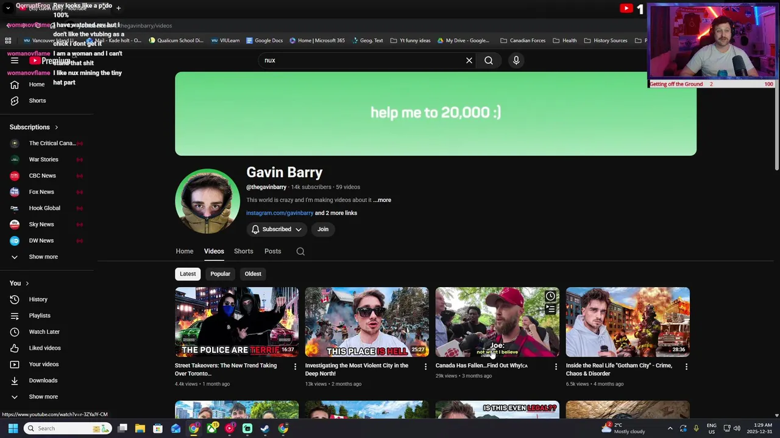780x438 pixels.
Task: Click the magnifier search submit button
Action: coord(489,60)
